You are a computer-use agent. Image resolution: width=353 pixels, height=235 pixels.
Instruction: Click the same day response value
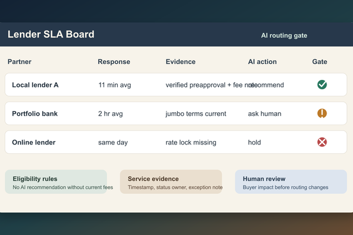[x=113, y=143]
